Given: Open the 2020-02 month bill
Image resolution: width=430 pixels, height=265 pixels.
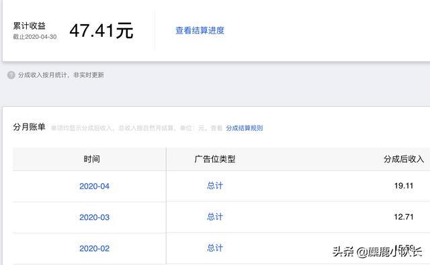Looking at the screenshot, I should (94, 249).
